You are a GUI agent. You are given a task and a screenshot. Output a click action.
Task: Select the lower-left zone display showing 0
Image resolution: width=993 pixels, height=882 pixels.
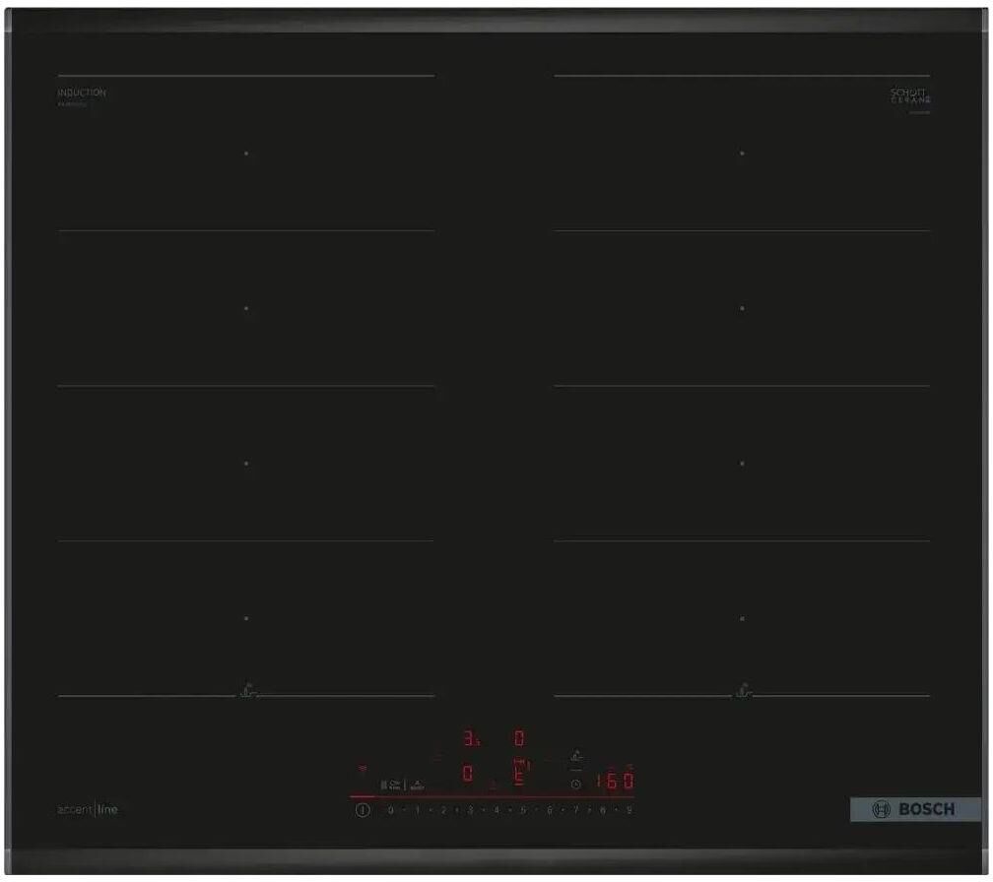pyautogui.click(x=468, y=775)
